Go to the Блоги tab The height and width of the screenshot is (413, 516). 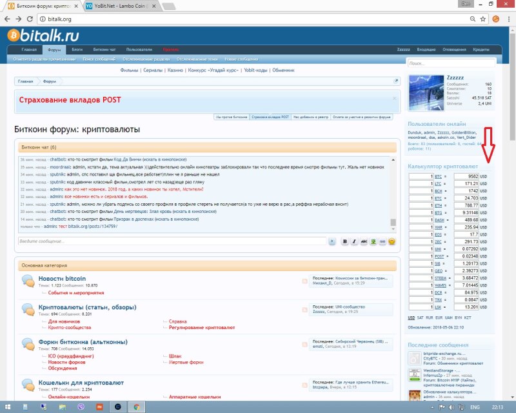pyautogui.click(x=77, y=50)
